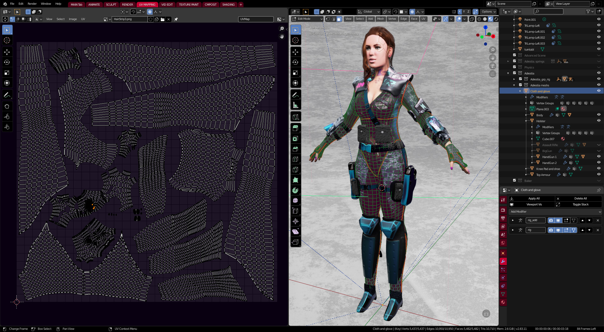604x332 pixels.
Task: Select the Rotate tool in 3D viewport
Action: pyautogui.click(x=295, y=62)
